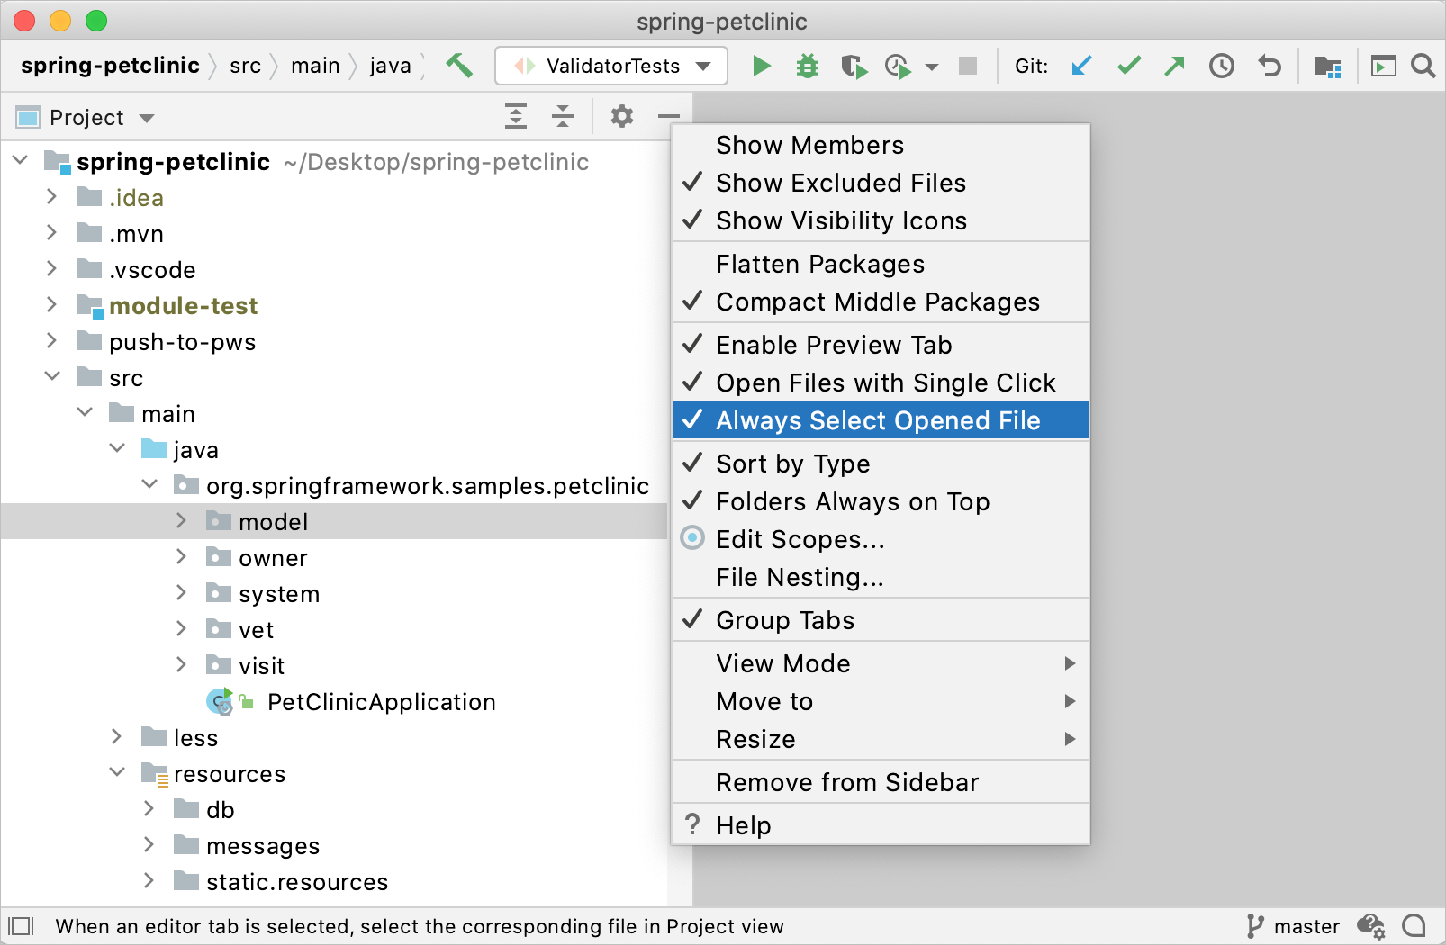Open Search Everywhere magnifier icon
The image size is (1446, 945).
pyautogui.click(x=1423, y=66)
